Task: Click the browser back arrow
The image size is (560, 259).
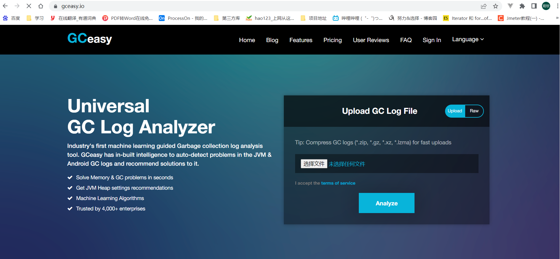Action: pyautogui.click(x=5, y=6)
